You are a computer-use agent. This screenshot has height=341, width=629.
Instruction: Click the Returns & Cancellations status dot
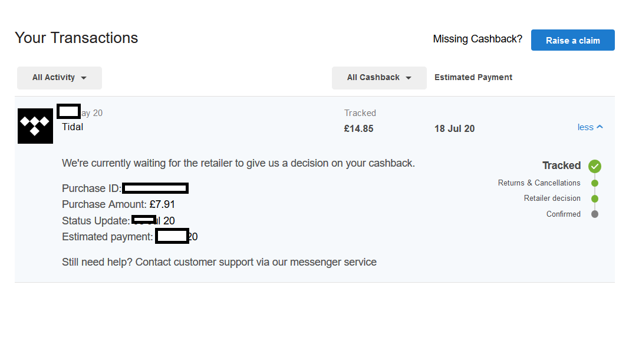[594, 183]
